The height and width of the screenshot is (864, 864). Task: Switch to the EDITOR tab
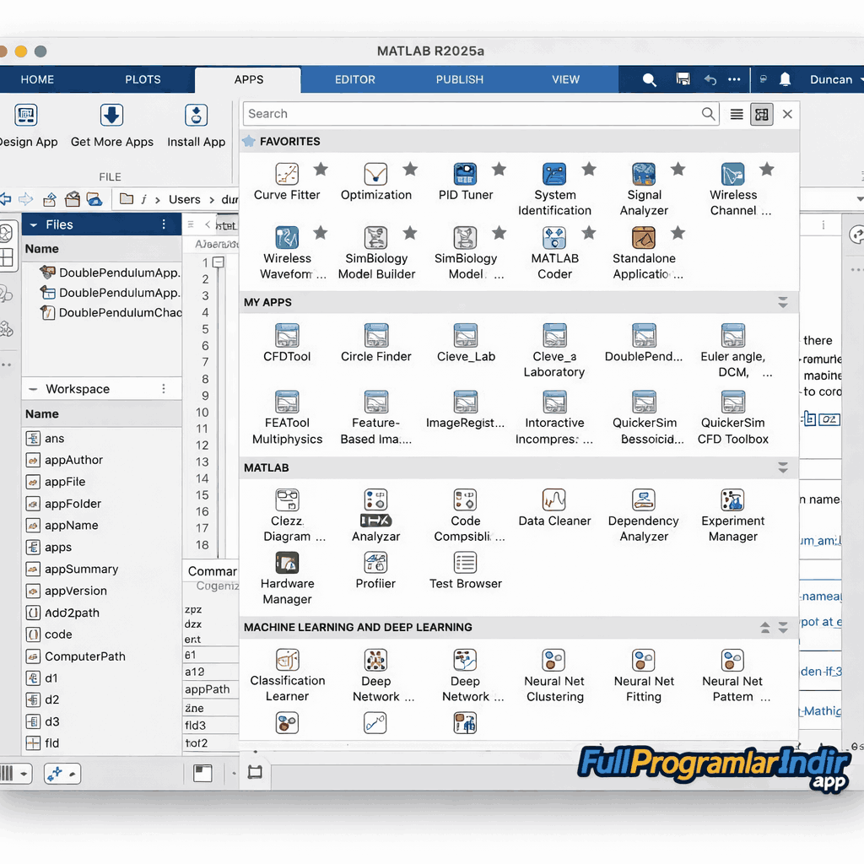click(354, 79)
